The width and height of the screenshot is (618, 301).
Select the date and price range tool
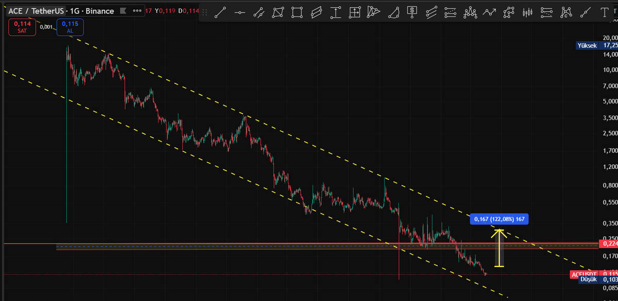click(x=355, y=11)
